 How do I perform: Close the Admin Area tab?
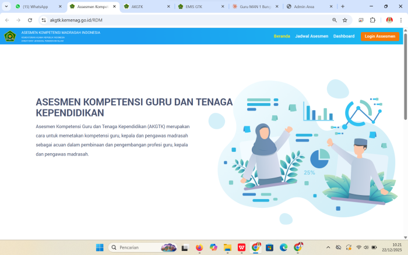(331, 6)
